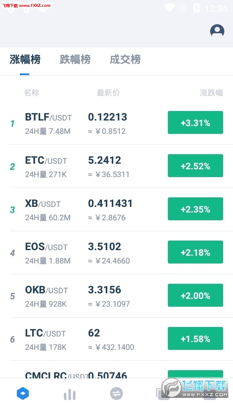This screenshot has height=403, width=233.
Task: Open the BTLF/USDT trading pair row
Action: (116, 123)
